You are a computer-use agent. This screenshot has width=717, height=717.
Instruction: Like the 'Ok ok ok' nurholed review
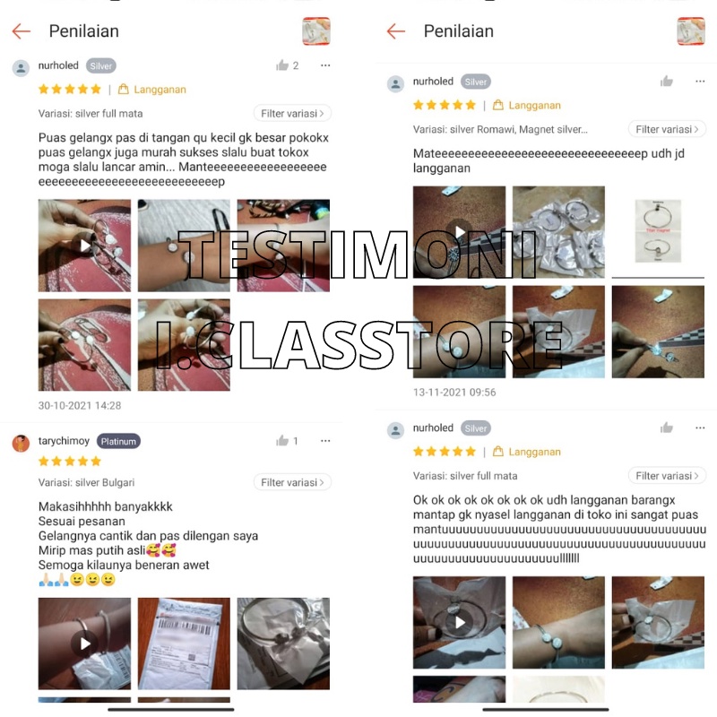pyautogui.click(x=666, y=428)
